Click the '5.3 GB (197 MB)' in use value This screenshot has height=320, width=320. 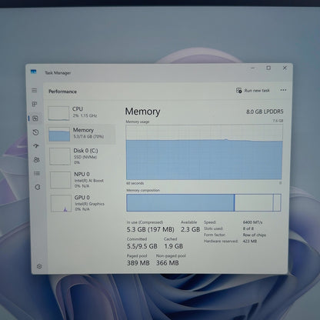pyautogui.click(x=151, y=229)
